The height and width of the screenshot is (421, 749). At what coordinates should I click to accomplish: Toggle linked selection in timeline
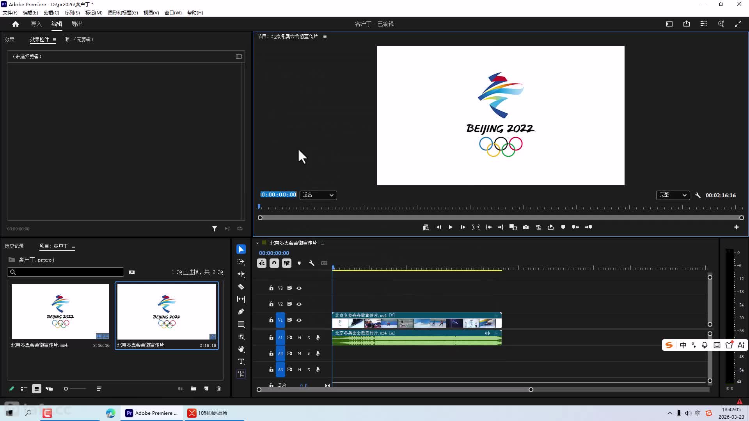point(287,263)
